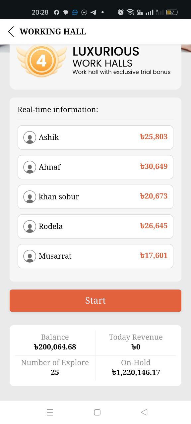Screen dimensions: 191x424
Task: Open Android recent apps menu icon
Action: point(50,412)
